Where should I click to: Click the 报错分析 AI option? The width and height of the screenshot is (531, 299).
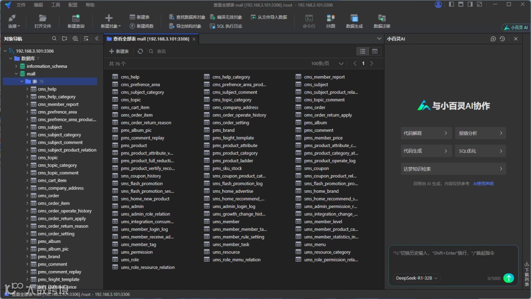tap(480, 133)
